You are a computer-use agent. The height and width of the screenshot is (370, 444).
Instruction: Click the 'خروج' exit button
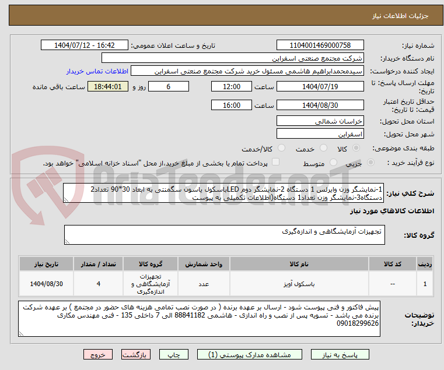[98, 354]
